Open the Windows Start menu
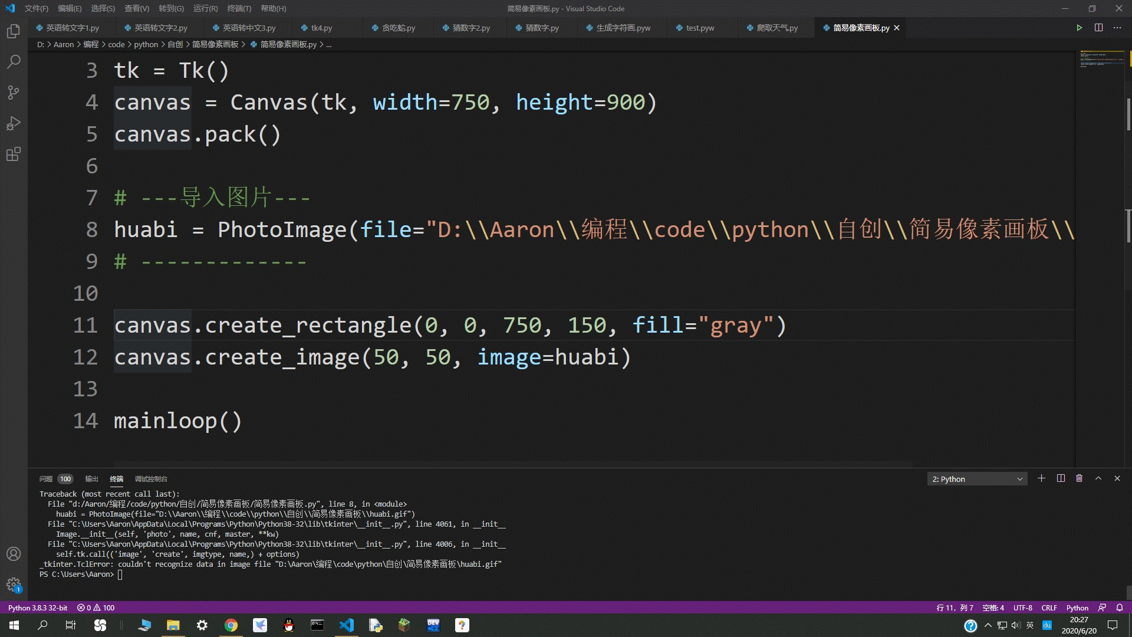 14,625
